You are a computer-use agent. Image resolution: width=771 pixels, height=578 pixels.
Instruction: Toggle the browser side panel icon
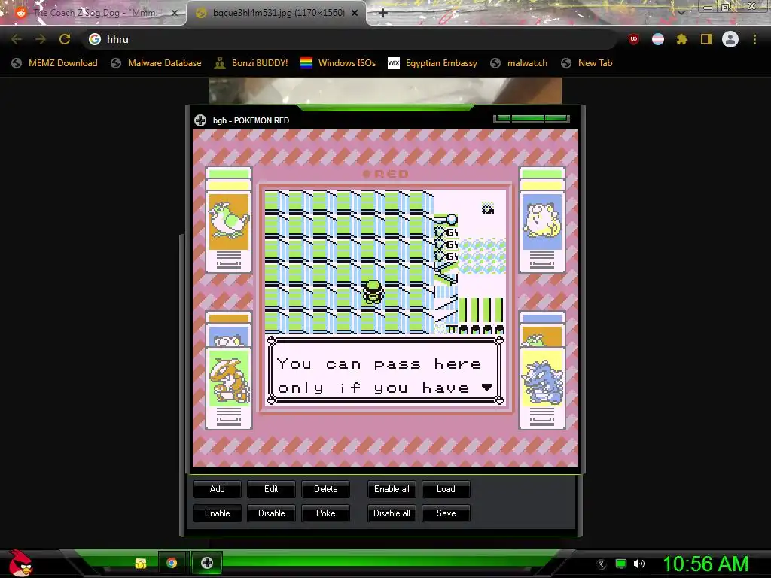pos(706,39)
